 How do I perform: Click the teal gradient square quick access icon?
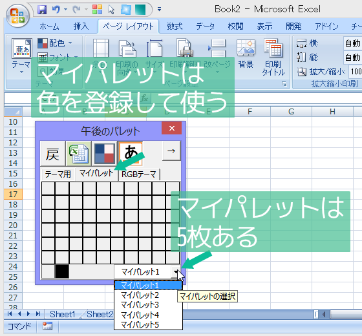[x=140, y=10]
